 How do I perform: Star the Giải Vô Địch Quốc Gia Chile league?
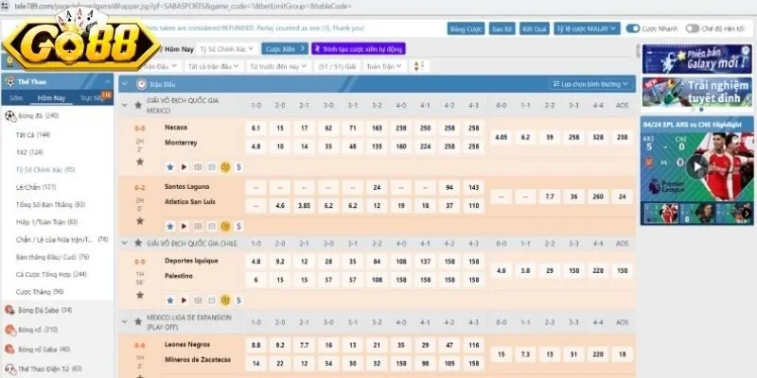coord(139,244)
